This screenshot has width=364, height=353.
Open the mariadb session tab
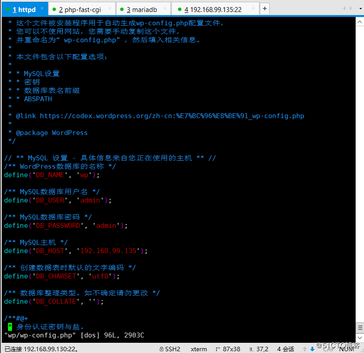coord(142,9)
